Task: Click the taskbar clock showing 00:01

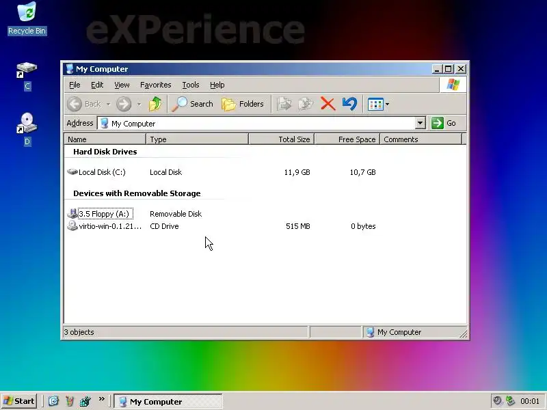Action: pyautogui.click(x=530, y=401)
